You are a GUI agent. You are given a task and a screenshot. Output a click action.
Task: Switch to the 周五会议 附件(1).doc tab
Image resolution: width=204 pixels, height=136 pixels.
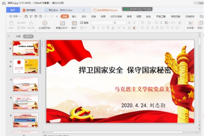click(60, 10)
